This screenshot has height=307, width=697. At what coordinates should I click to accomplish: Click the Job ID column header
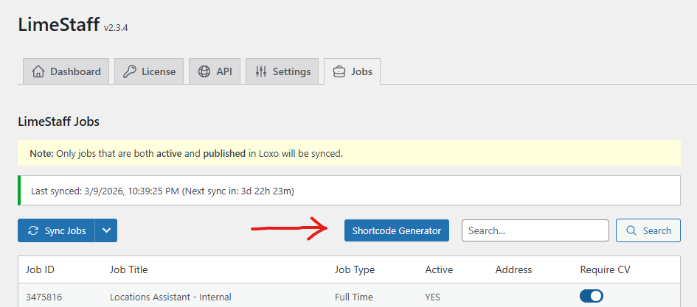(40, 269)
